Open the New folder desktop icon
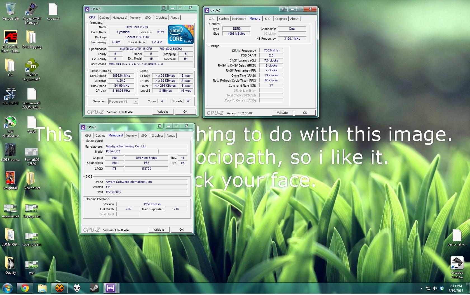The image size is (470, 295). tap(32, 180)
